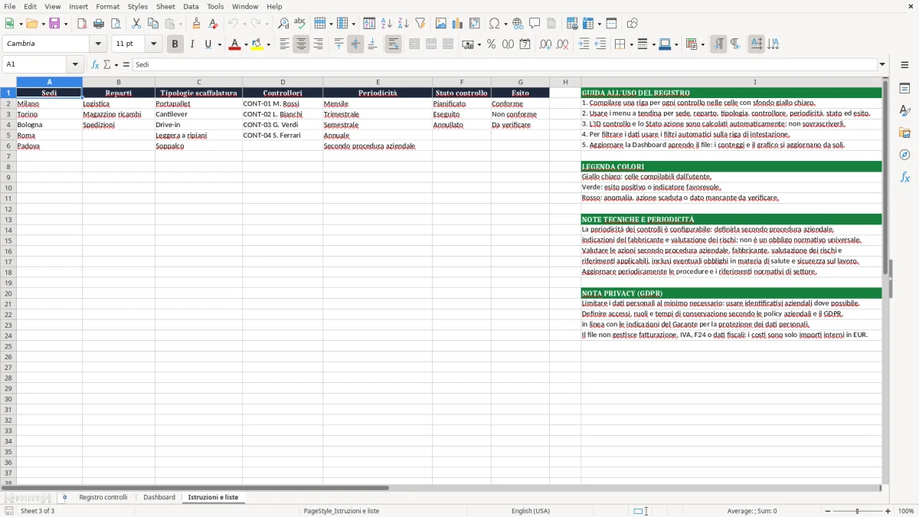Toggle Center Vertically alignment
This screenshot has width=919, height=517.
(355, 44)
